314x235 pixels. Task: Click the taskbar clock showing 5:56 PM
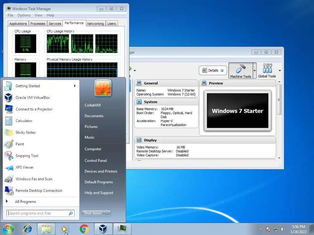298,229
